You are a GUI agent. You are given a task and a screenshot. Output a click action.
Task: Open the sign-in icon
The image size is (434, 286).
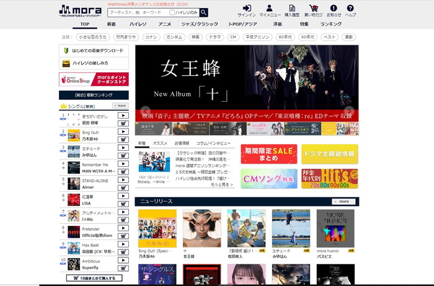[247, 8]
